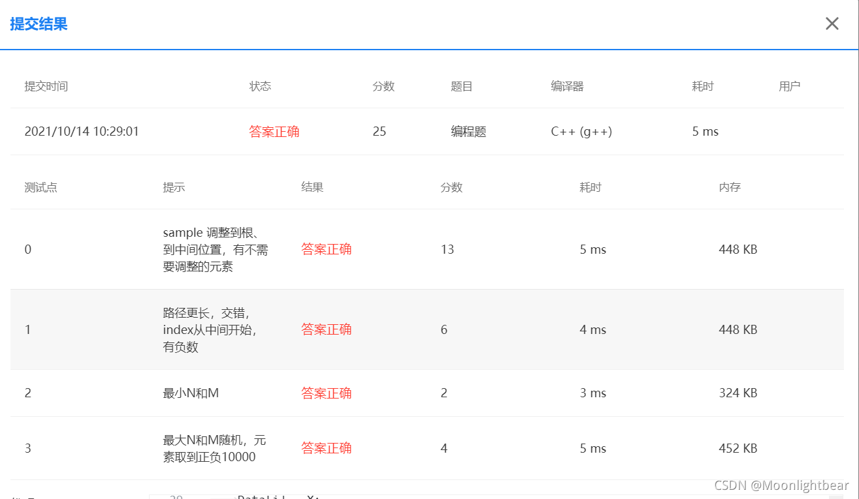The height and width of the screenshot is (499, 859).
Task: Click the 题目 column header
Action: pos(462,86)
